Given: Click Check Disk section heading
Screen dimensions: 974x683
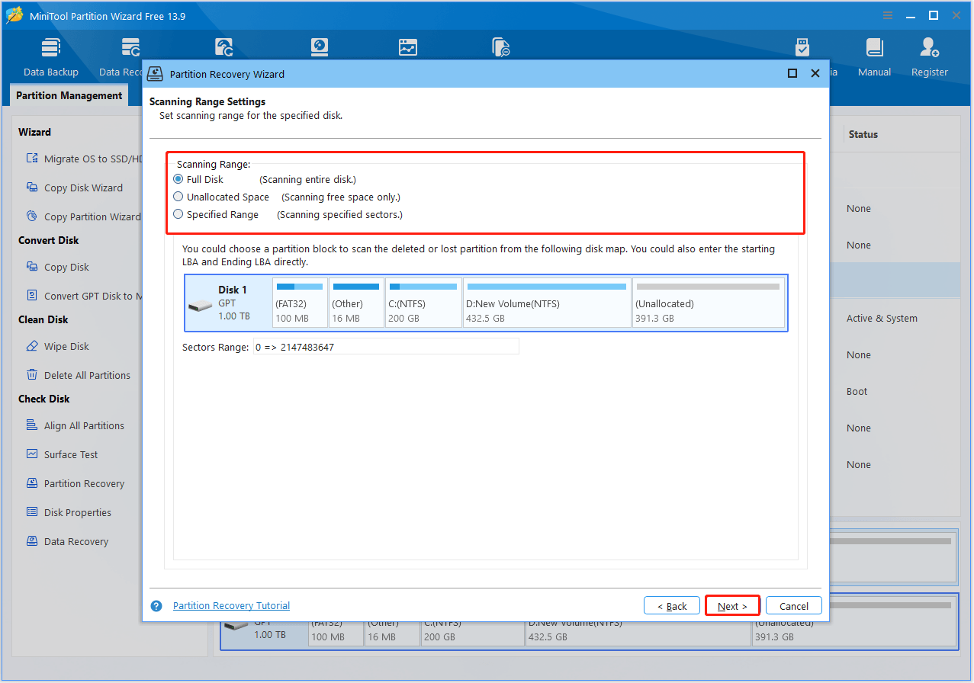Looking at the screenshot, I should (44, 399).
